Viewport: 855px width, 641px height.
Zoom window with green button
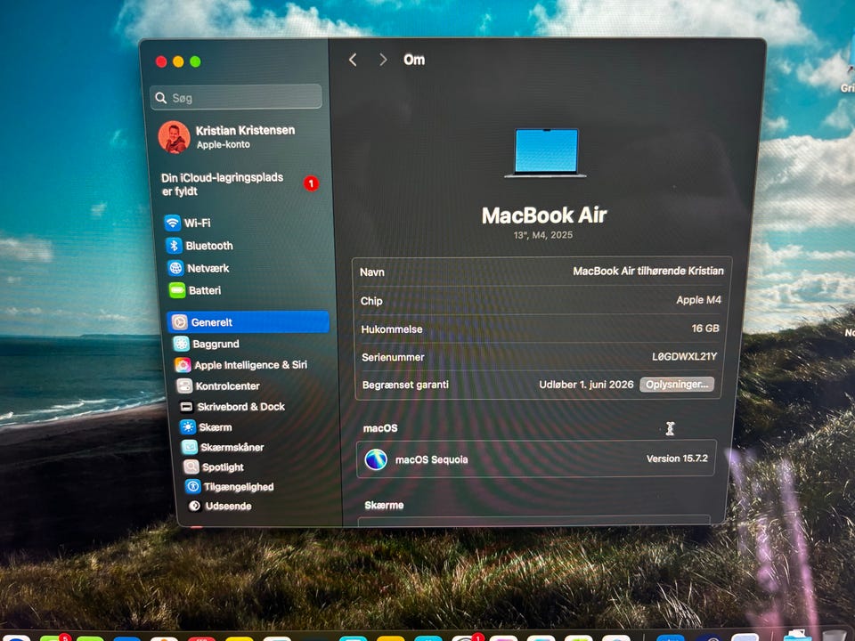[195, 61]
